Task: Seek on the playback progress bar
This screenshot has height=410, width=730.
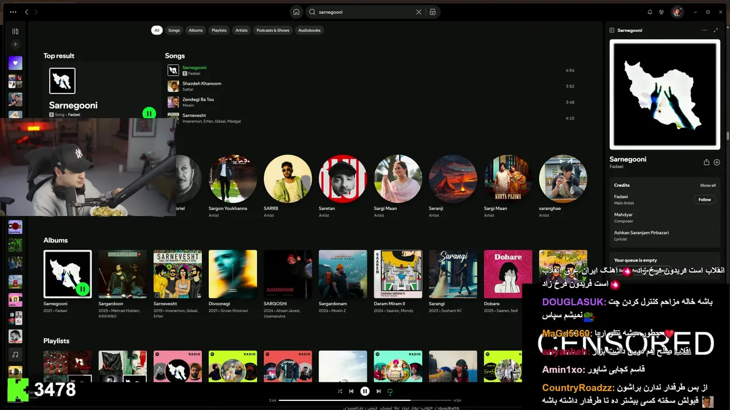Action: point(365,400)
